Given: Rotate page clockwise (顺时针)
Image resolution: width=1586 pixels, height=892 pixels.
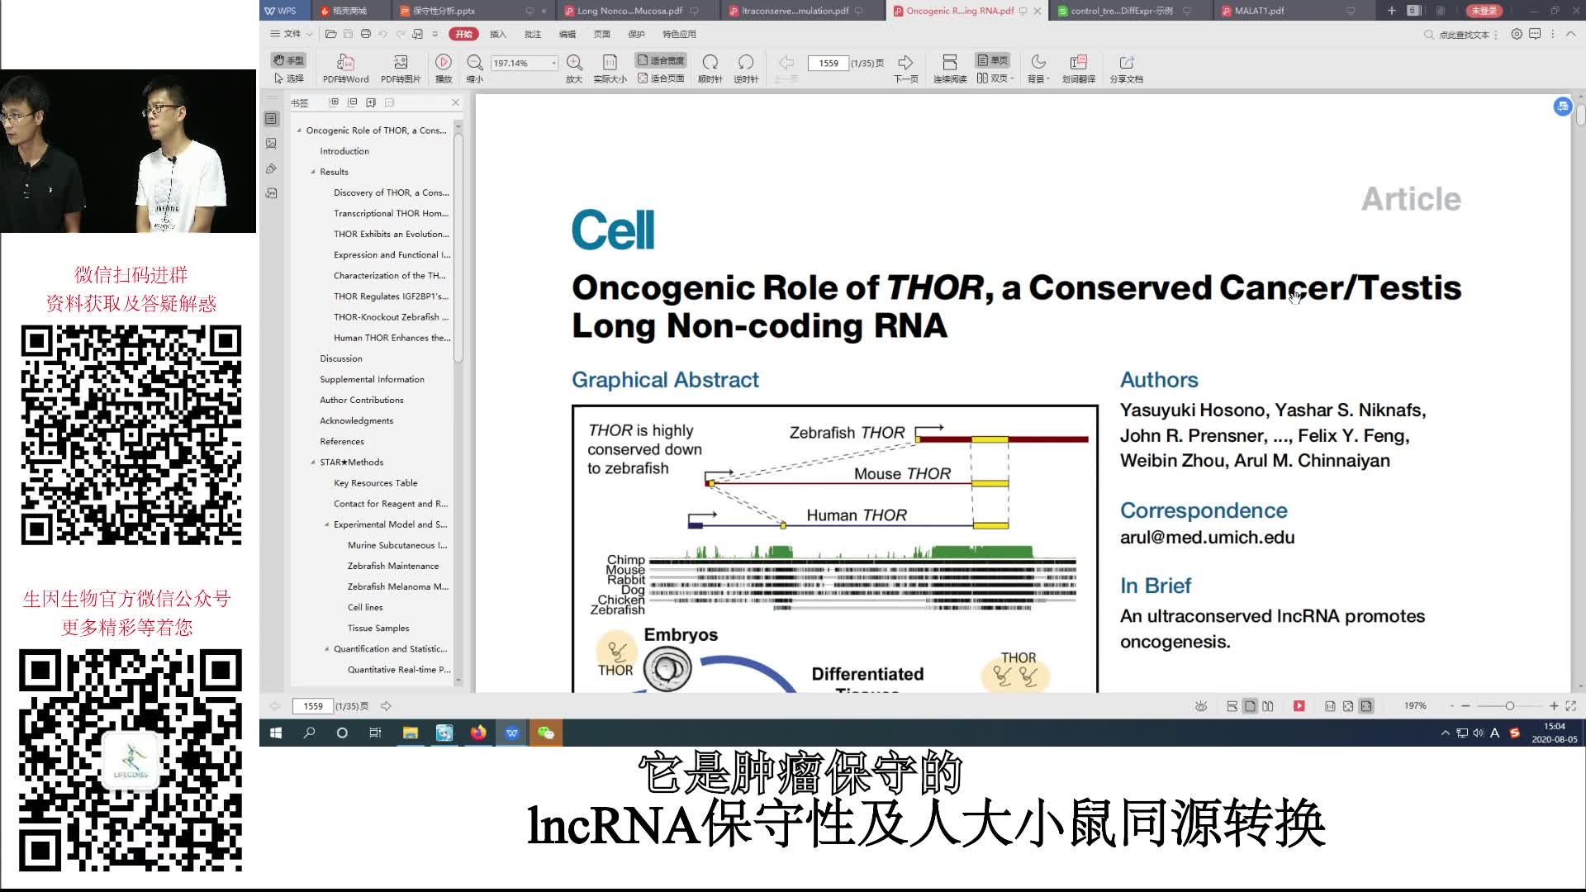Looking at the screenshot, I should click(x=710, y=69).
